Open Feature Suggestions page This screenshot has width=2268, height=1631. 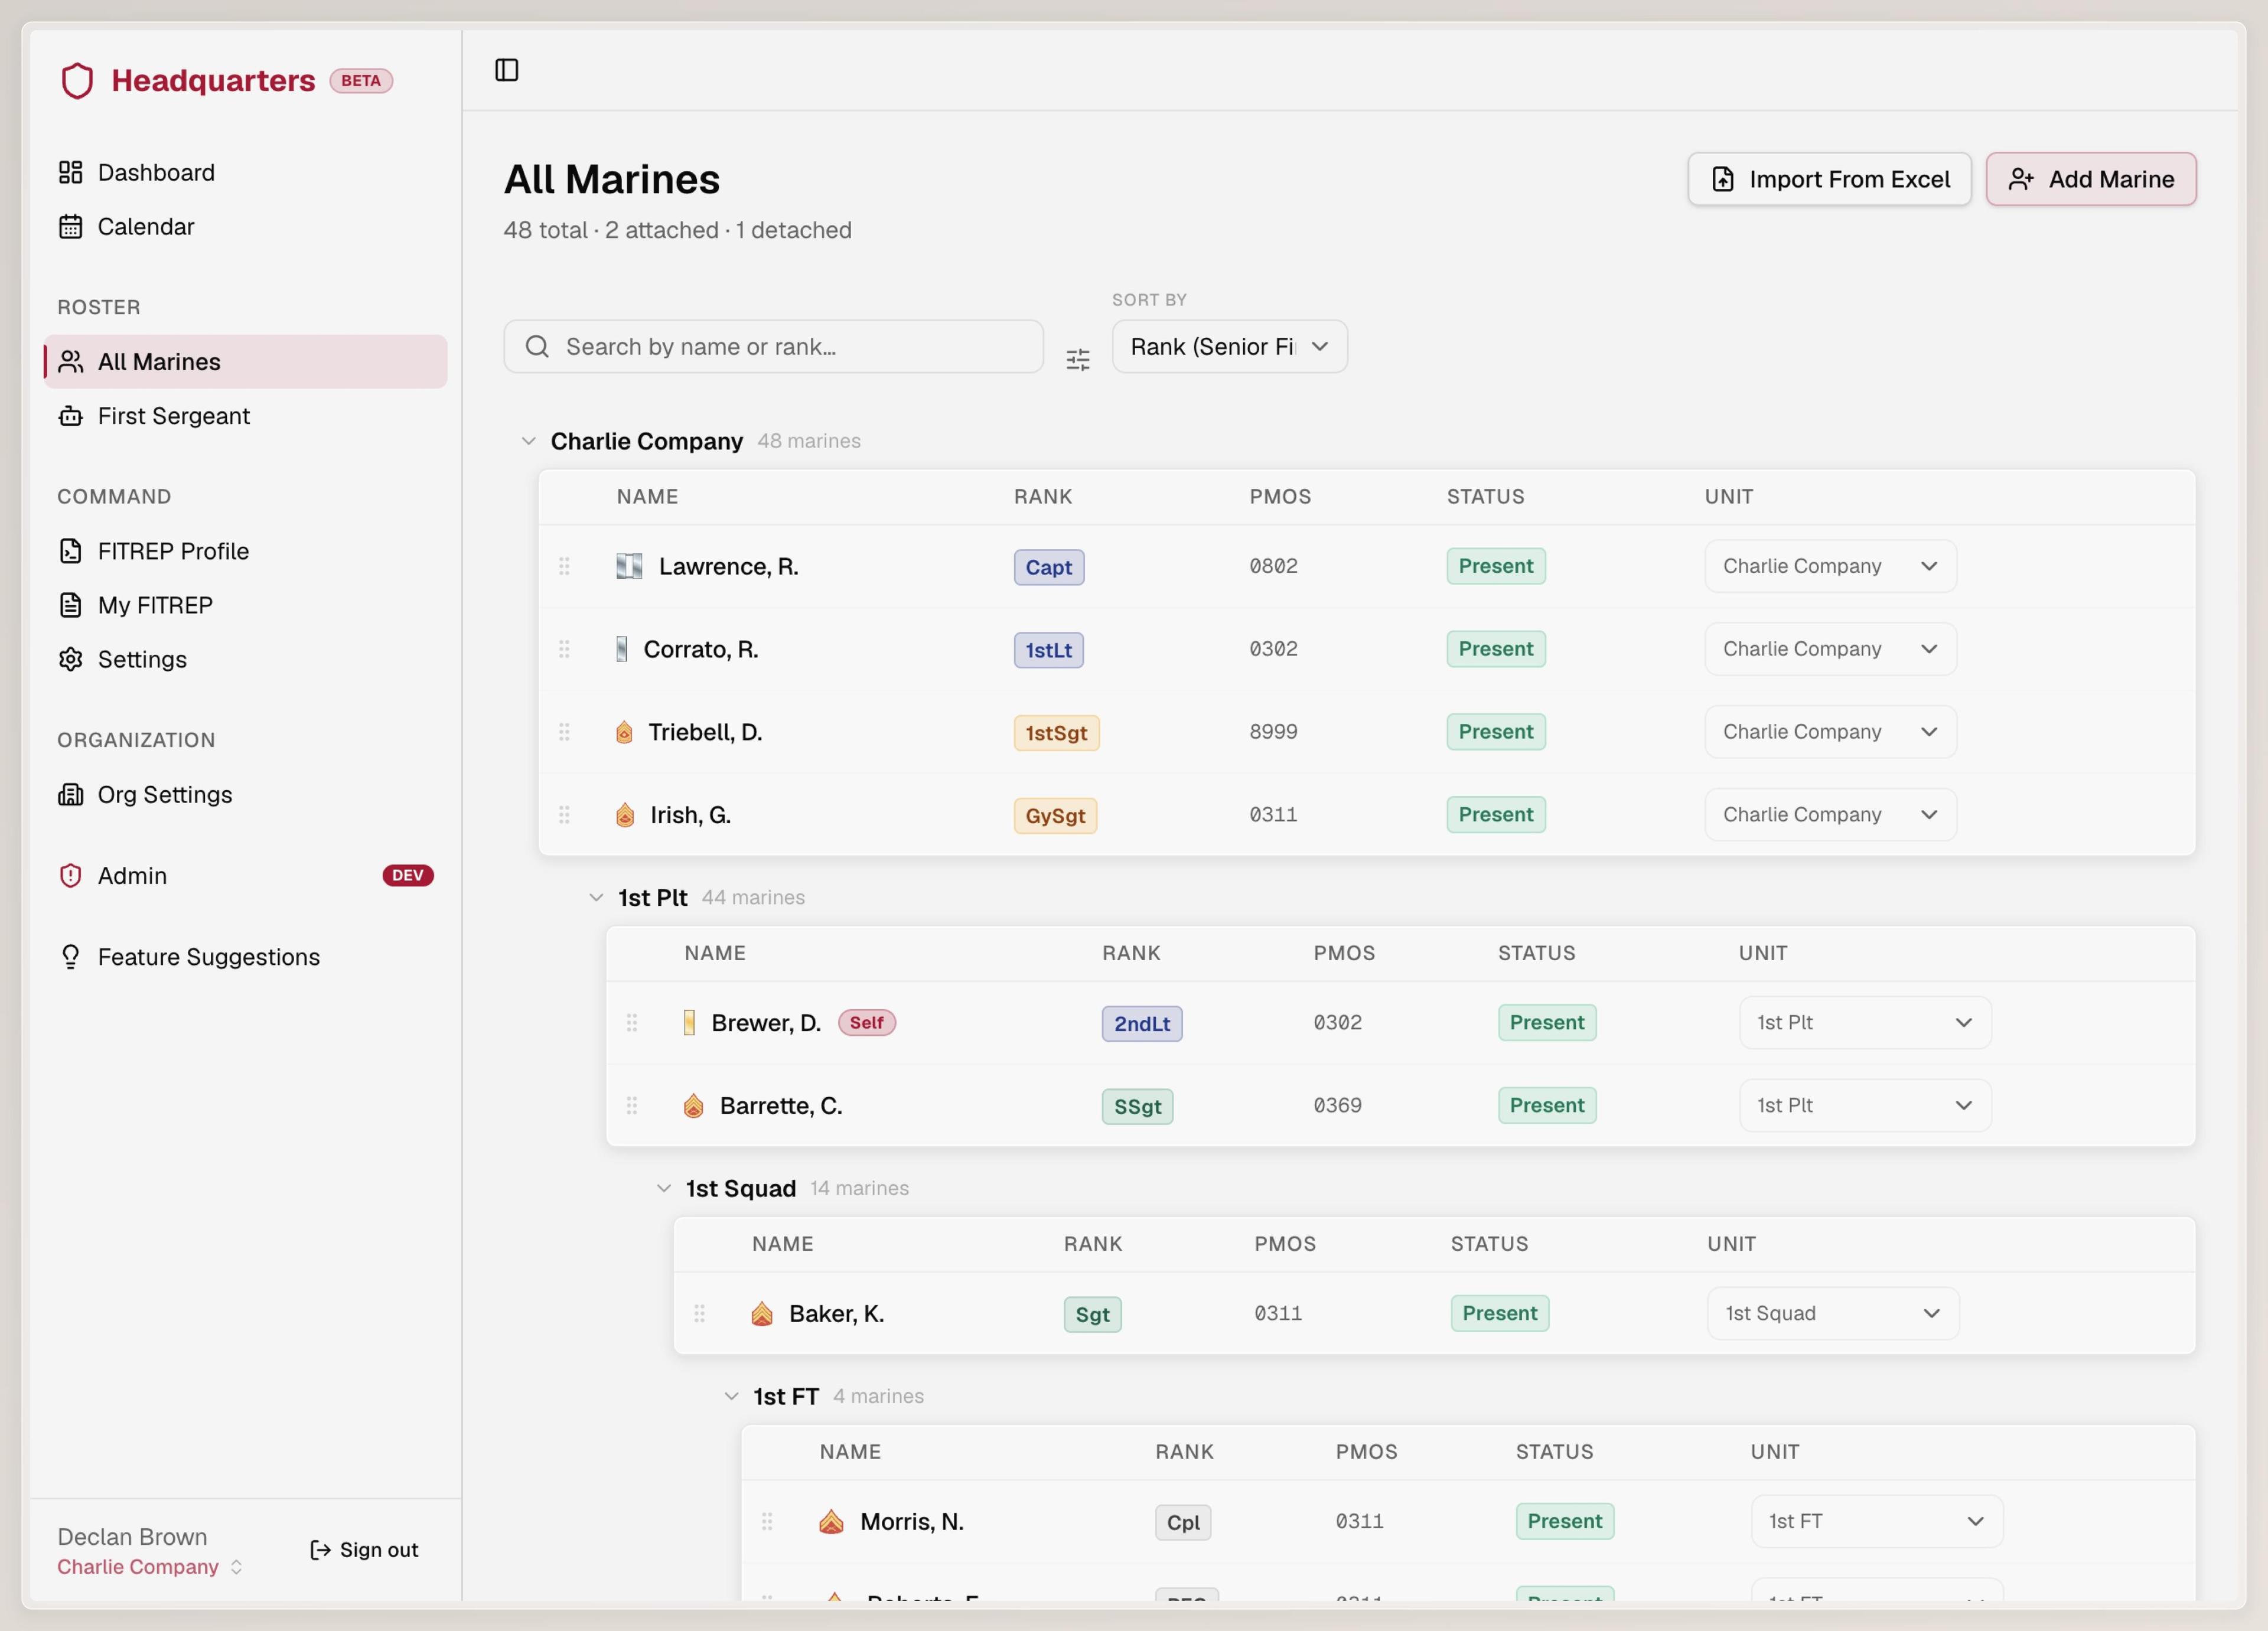tap(245, 957)
